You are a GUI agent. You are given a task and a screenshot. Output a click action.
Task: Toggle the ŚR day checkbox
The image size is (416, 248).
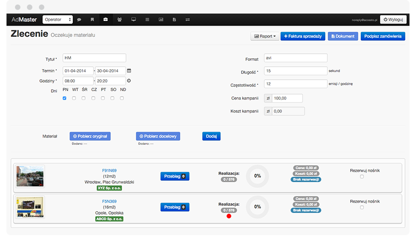[84, 98]
